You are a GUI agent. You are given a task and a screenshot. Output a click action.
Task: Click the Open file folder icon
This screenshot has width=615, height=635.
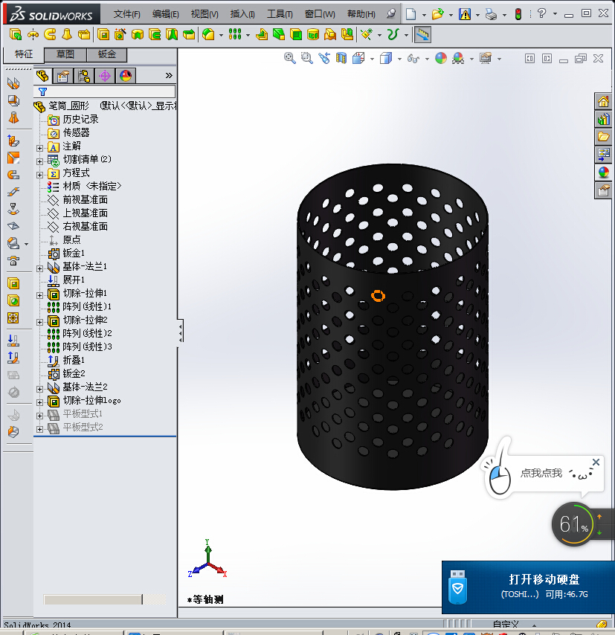[437, 15]
